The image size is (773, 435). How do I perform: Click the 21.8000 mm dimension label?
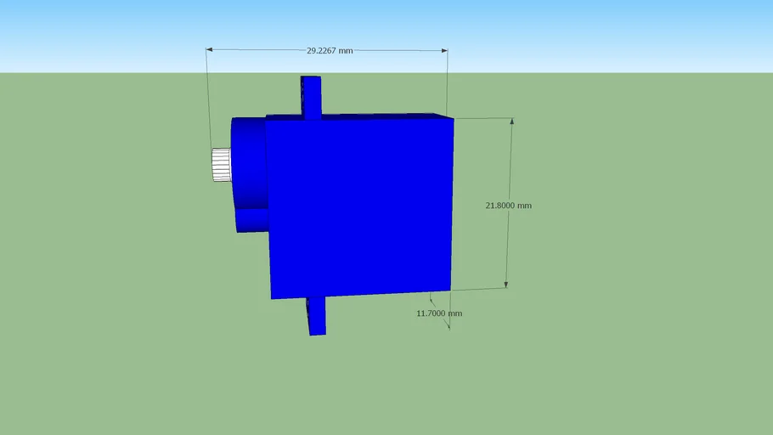pyautogui.click(x=508, y=206)
